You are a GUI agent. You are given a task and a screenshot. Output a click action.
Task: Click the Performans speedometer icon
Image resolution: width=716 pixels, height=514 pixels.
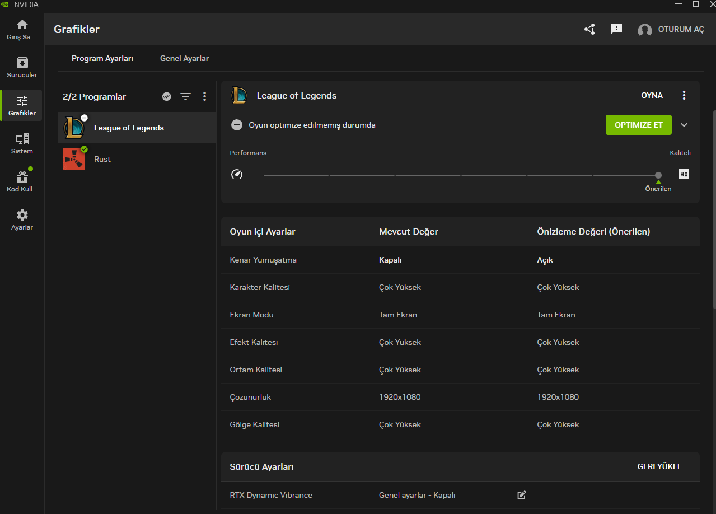pyautogui.click(x=237, y=174)
